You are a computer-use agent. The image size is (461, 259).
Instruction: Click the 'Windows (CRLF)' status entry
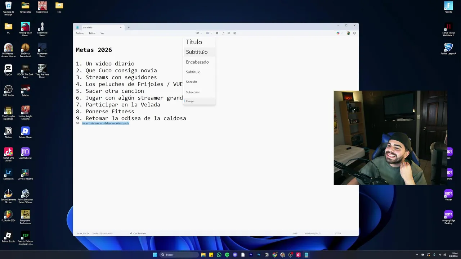pyautogui.click(x=312, y=233)
